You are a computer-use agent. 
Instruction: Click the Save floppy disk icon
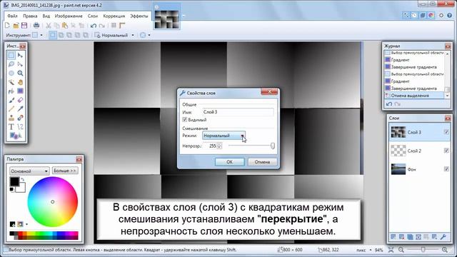click(24, 26)
